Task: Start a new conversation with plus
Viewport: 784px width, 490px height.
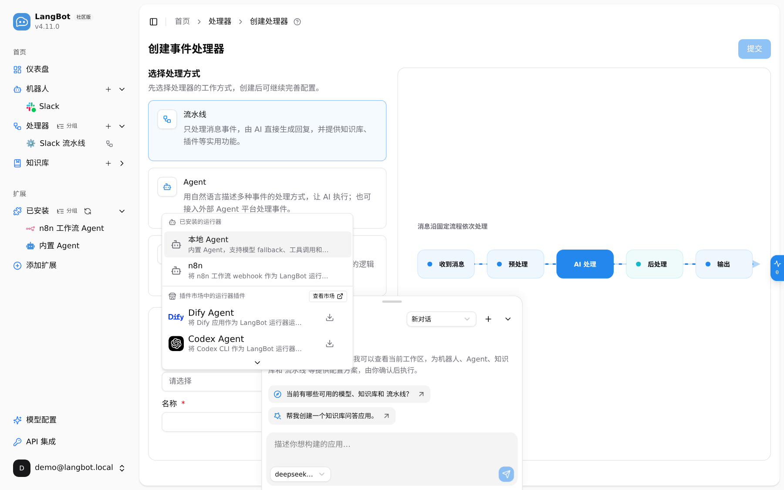Action: [488, 319]
